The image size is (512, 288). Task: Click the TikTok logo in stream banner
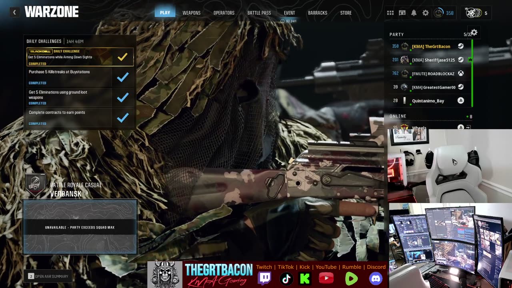click(286, 278)
